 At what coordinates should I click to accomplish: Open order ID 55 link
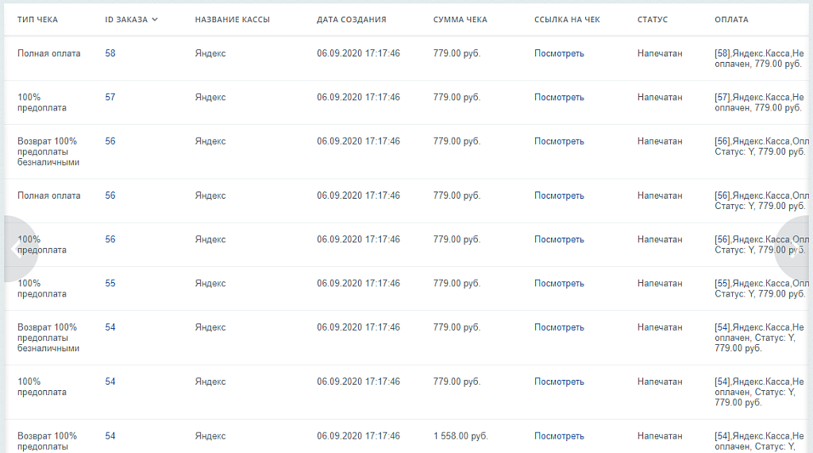click(x=110, y=283)
